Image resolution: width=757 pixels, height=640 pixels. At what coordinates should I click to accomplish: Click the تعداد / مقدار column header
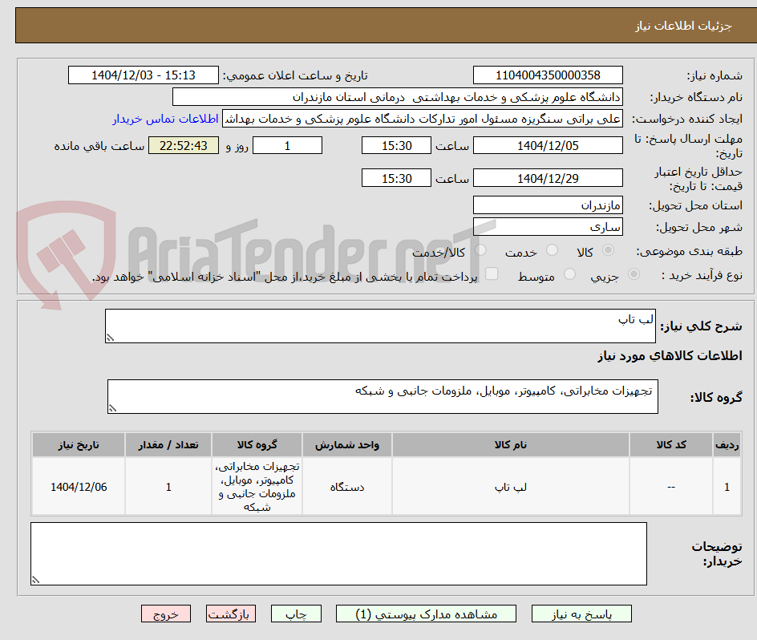[x=168, y=445]
